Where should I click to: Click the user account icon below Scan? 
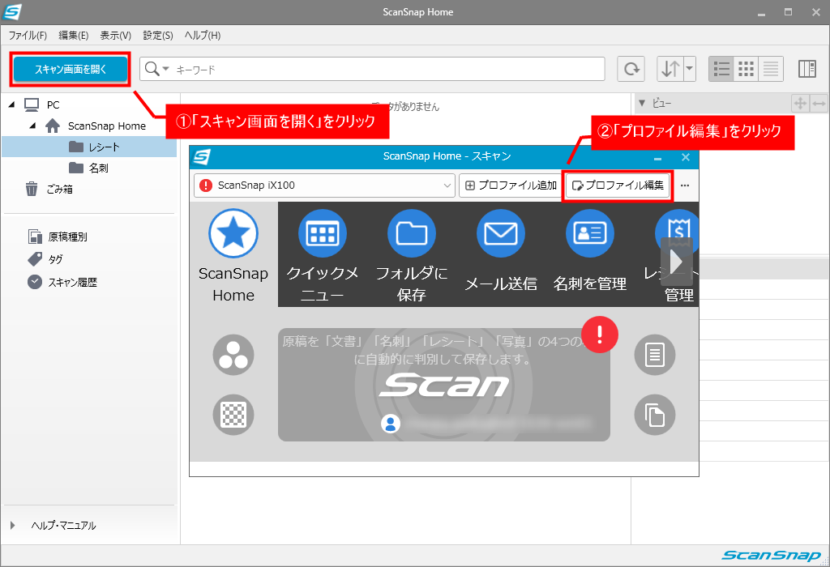coord(391,424)
